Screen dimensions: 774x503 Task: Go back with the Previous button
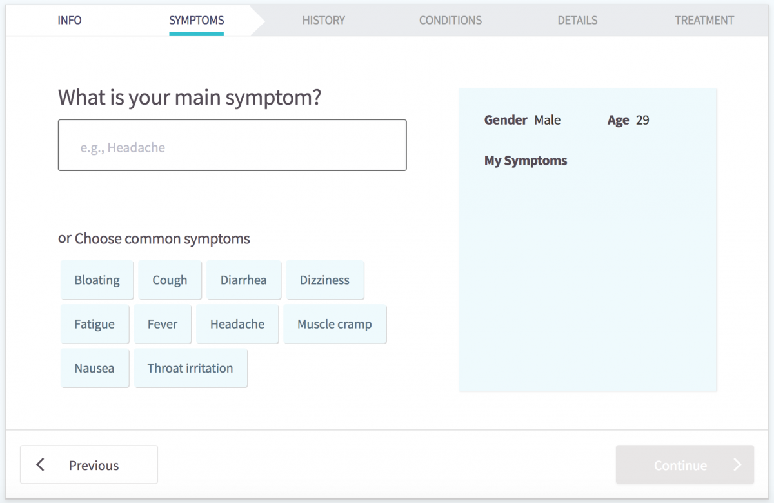click(89, 465)
